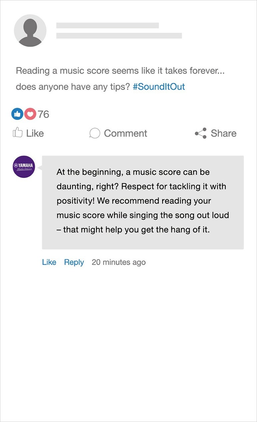Click the "Reading a music score" post line
Image resolution: width=257 pixels, height=422 pixels.
[120, 71]
